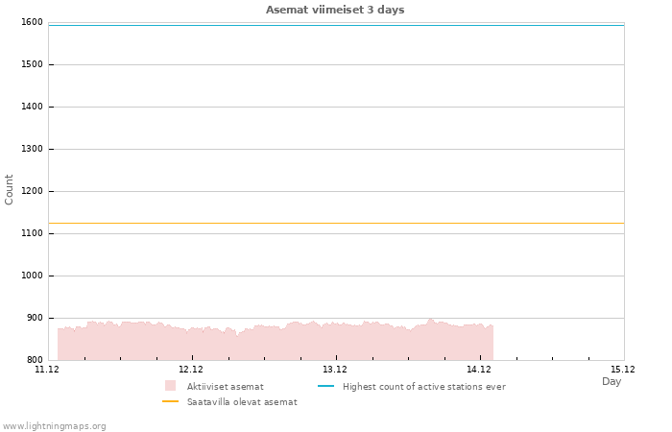Click the 15.12 date tick label

point(623,369)
